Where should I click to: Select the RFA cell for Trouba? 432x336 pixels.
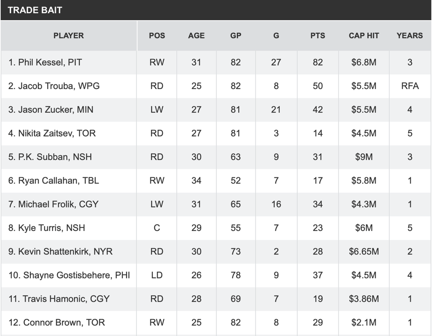point(410,86)
